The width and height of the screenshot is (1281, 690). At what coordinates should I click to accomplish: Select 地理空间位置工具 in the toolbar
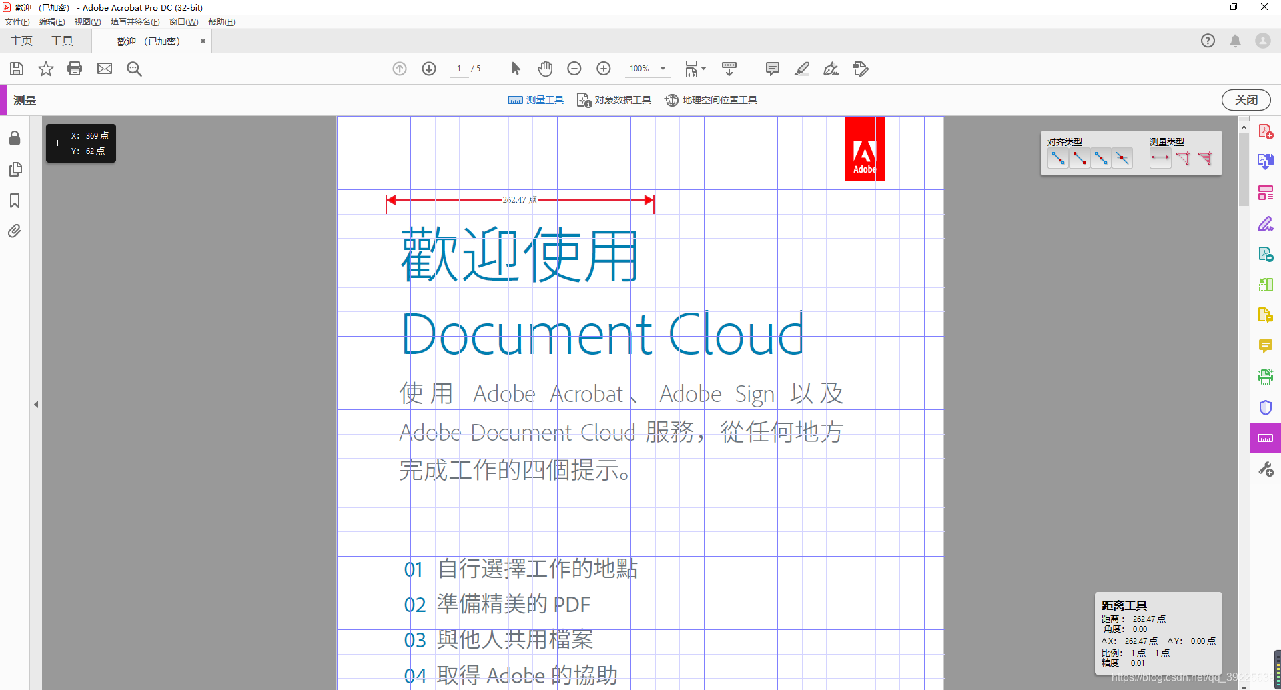pyautogui.click(x=711, y=100)
